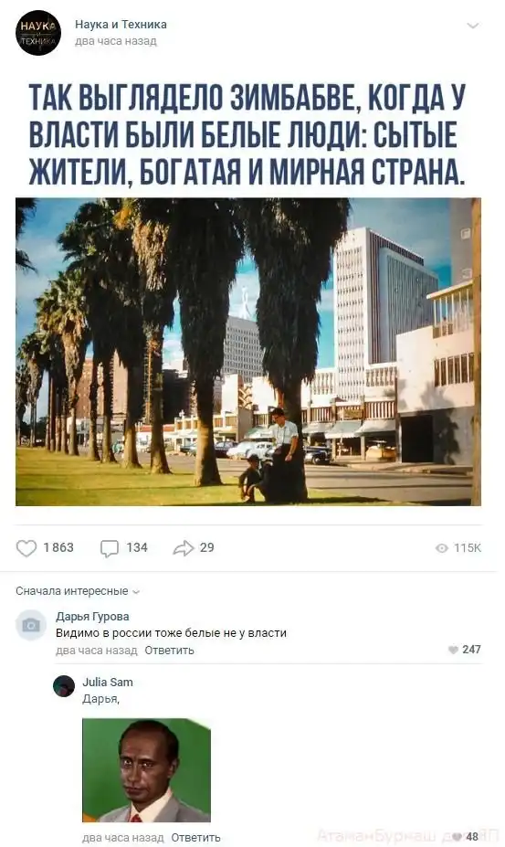The image size is (505, 847).
Task: Open Дарья Гурова's profile name link
Action: tap(92, 617)
